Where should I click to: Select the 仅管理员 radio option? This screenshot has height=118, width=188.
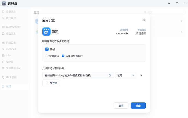(x=46, y=56)
